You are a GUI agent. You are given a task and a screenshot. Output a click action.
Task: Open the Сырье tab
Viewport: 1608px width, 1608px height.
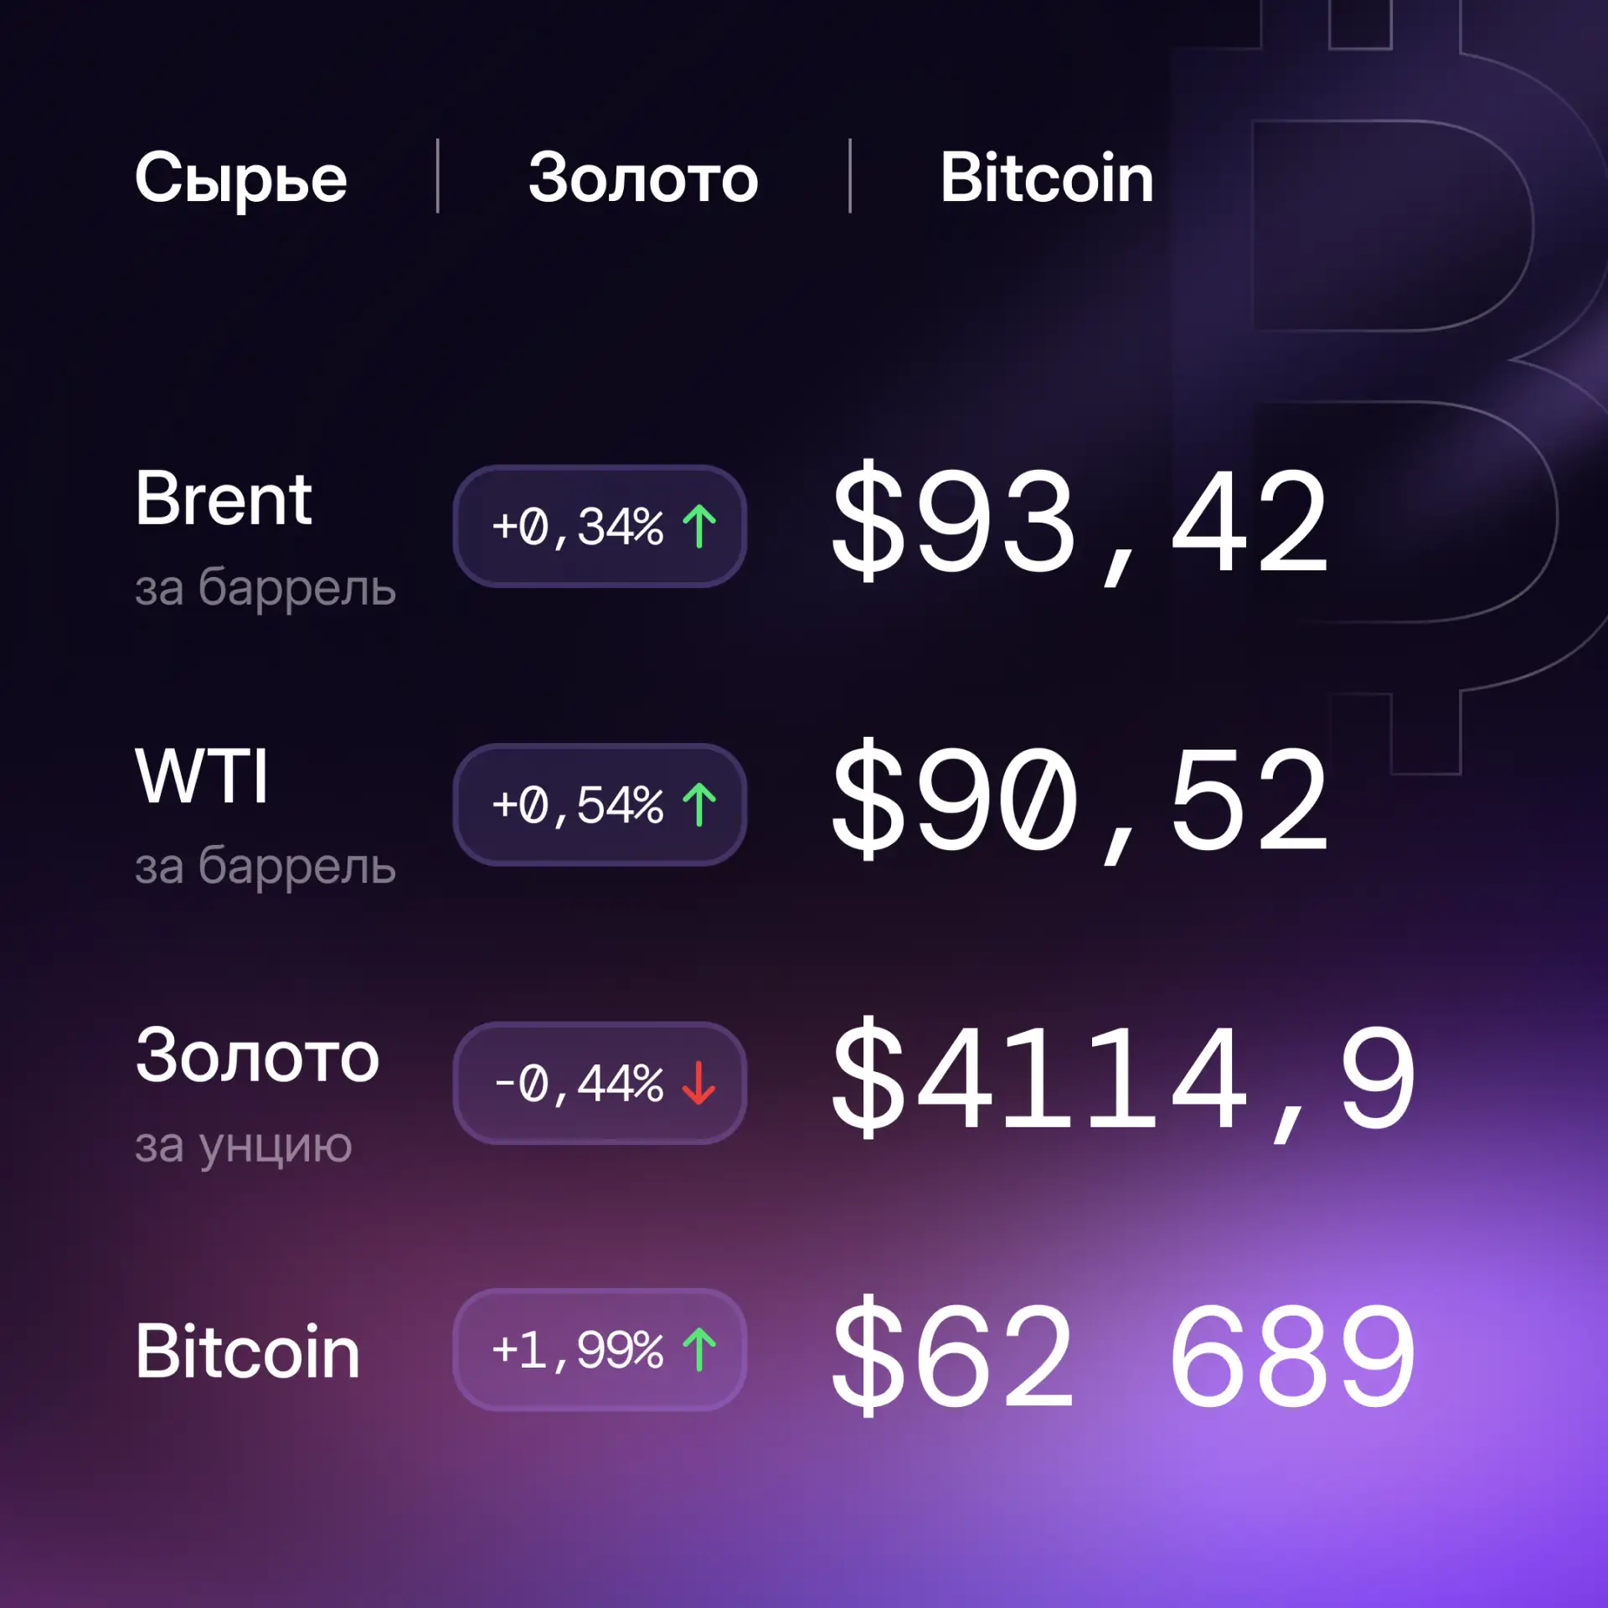240,178
